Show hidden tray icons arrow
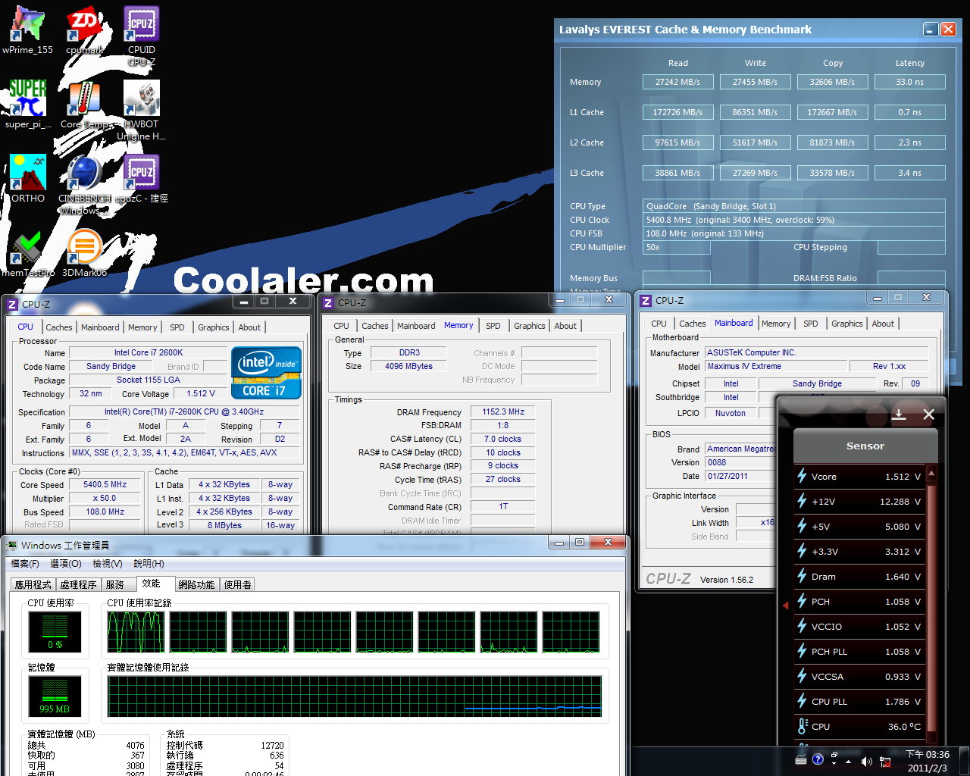The width and height of the screenshot is (970, 776). [x=849, y=762]
